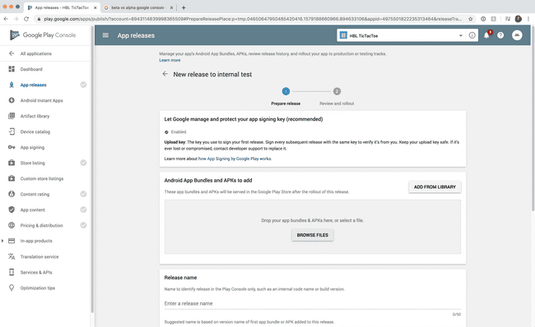Click the Google Play Console logo
Screen dimensions: 535x327
(x=43, y=35)
